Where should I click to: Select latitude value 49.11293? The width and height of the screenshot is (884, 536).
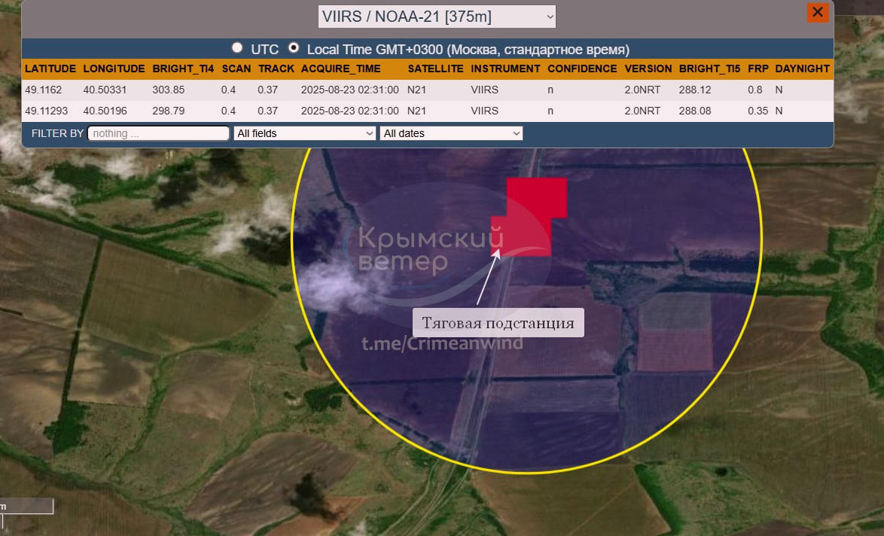pos(46,111)
